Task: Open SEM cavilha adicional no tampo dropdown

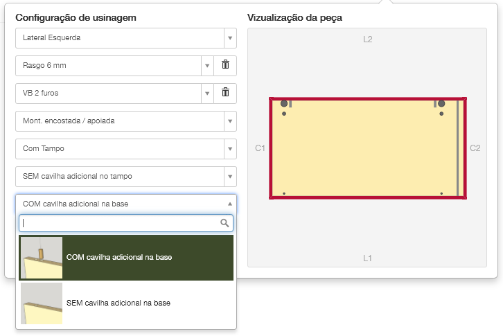Action: click(125, 176)
